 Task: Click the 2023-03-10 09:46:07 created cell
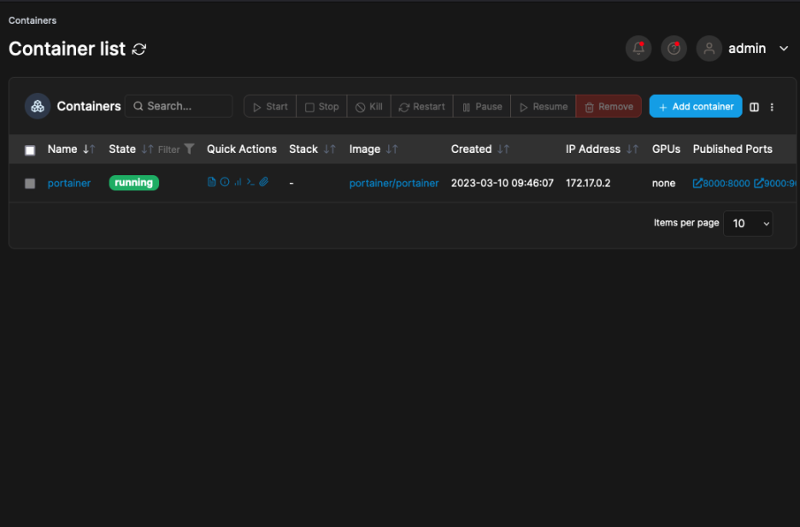tap(502, 184)
